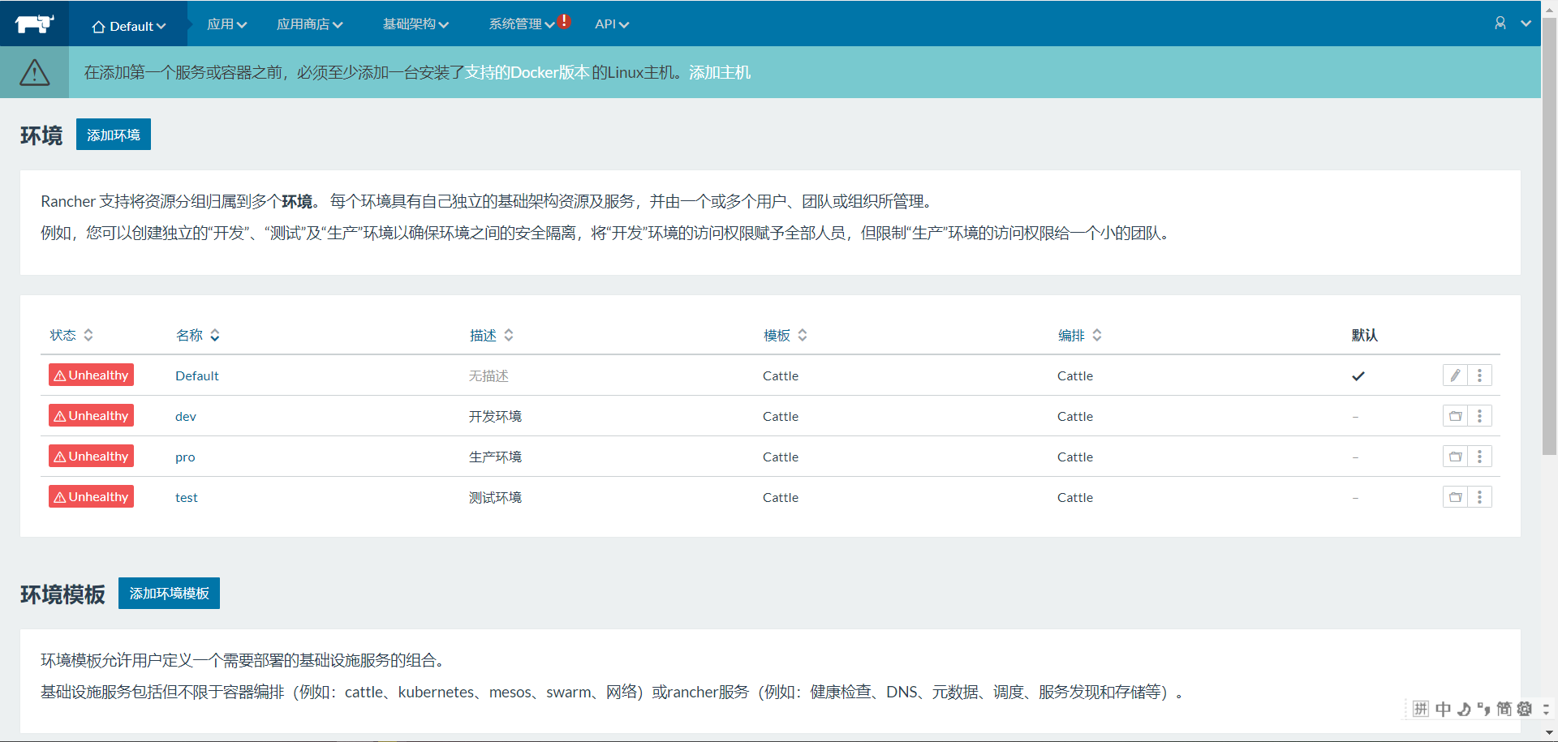Click the 添加环境模板 button
Viewport: 1558px width, 742px height.
[x=169, y=594]
